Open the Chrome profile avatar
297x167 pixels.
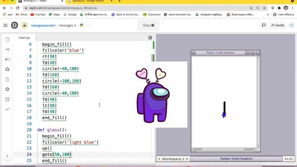click(x=286, y=8)
